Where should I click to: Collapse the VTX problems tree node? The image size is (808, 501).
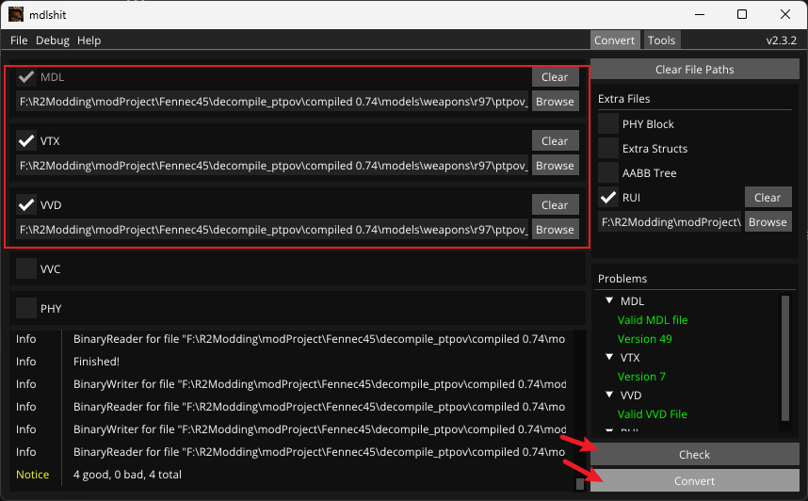point(609,358)
